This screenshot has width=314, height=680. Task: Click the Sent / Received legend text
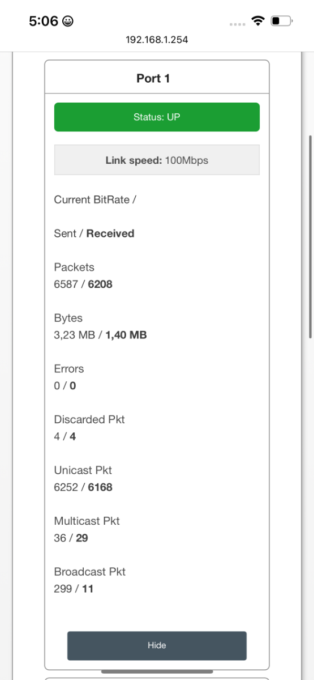pyautogui.click(x=94, y=233)
